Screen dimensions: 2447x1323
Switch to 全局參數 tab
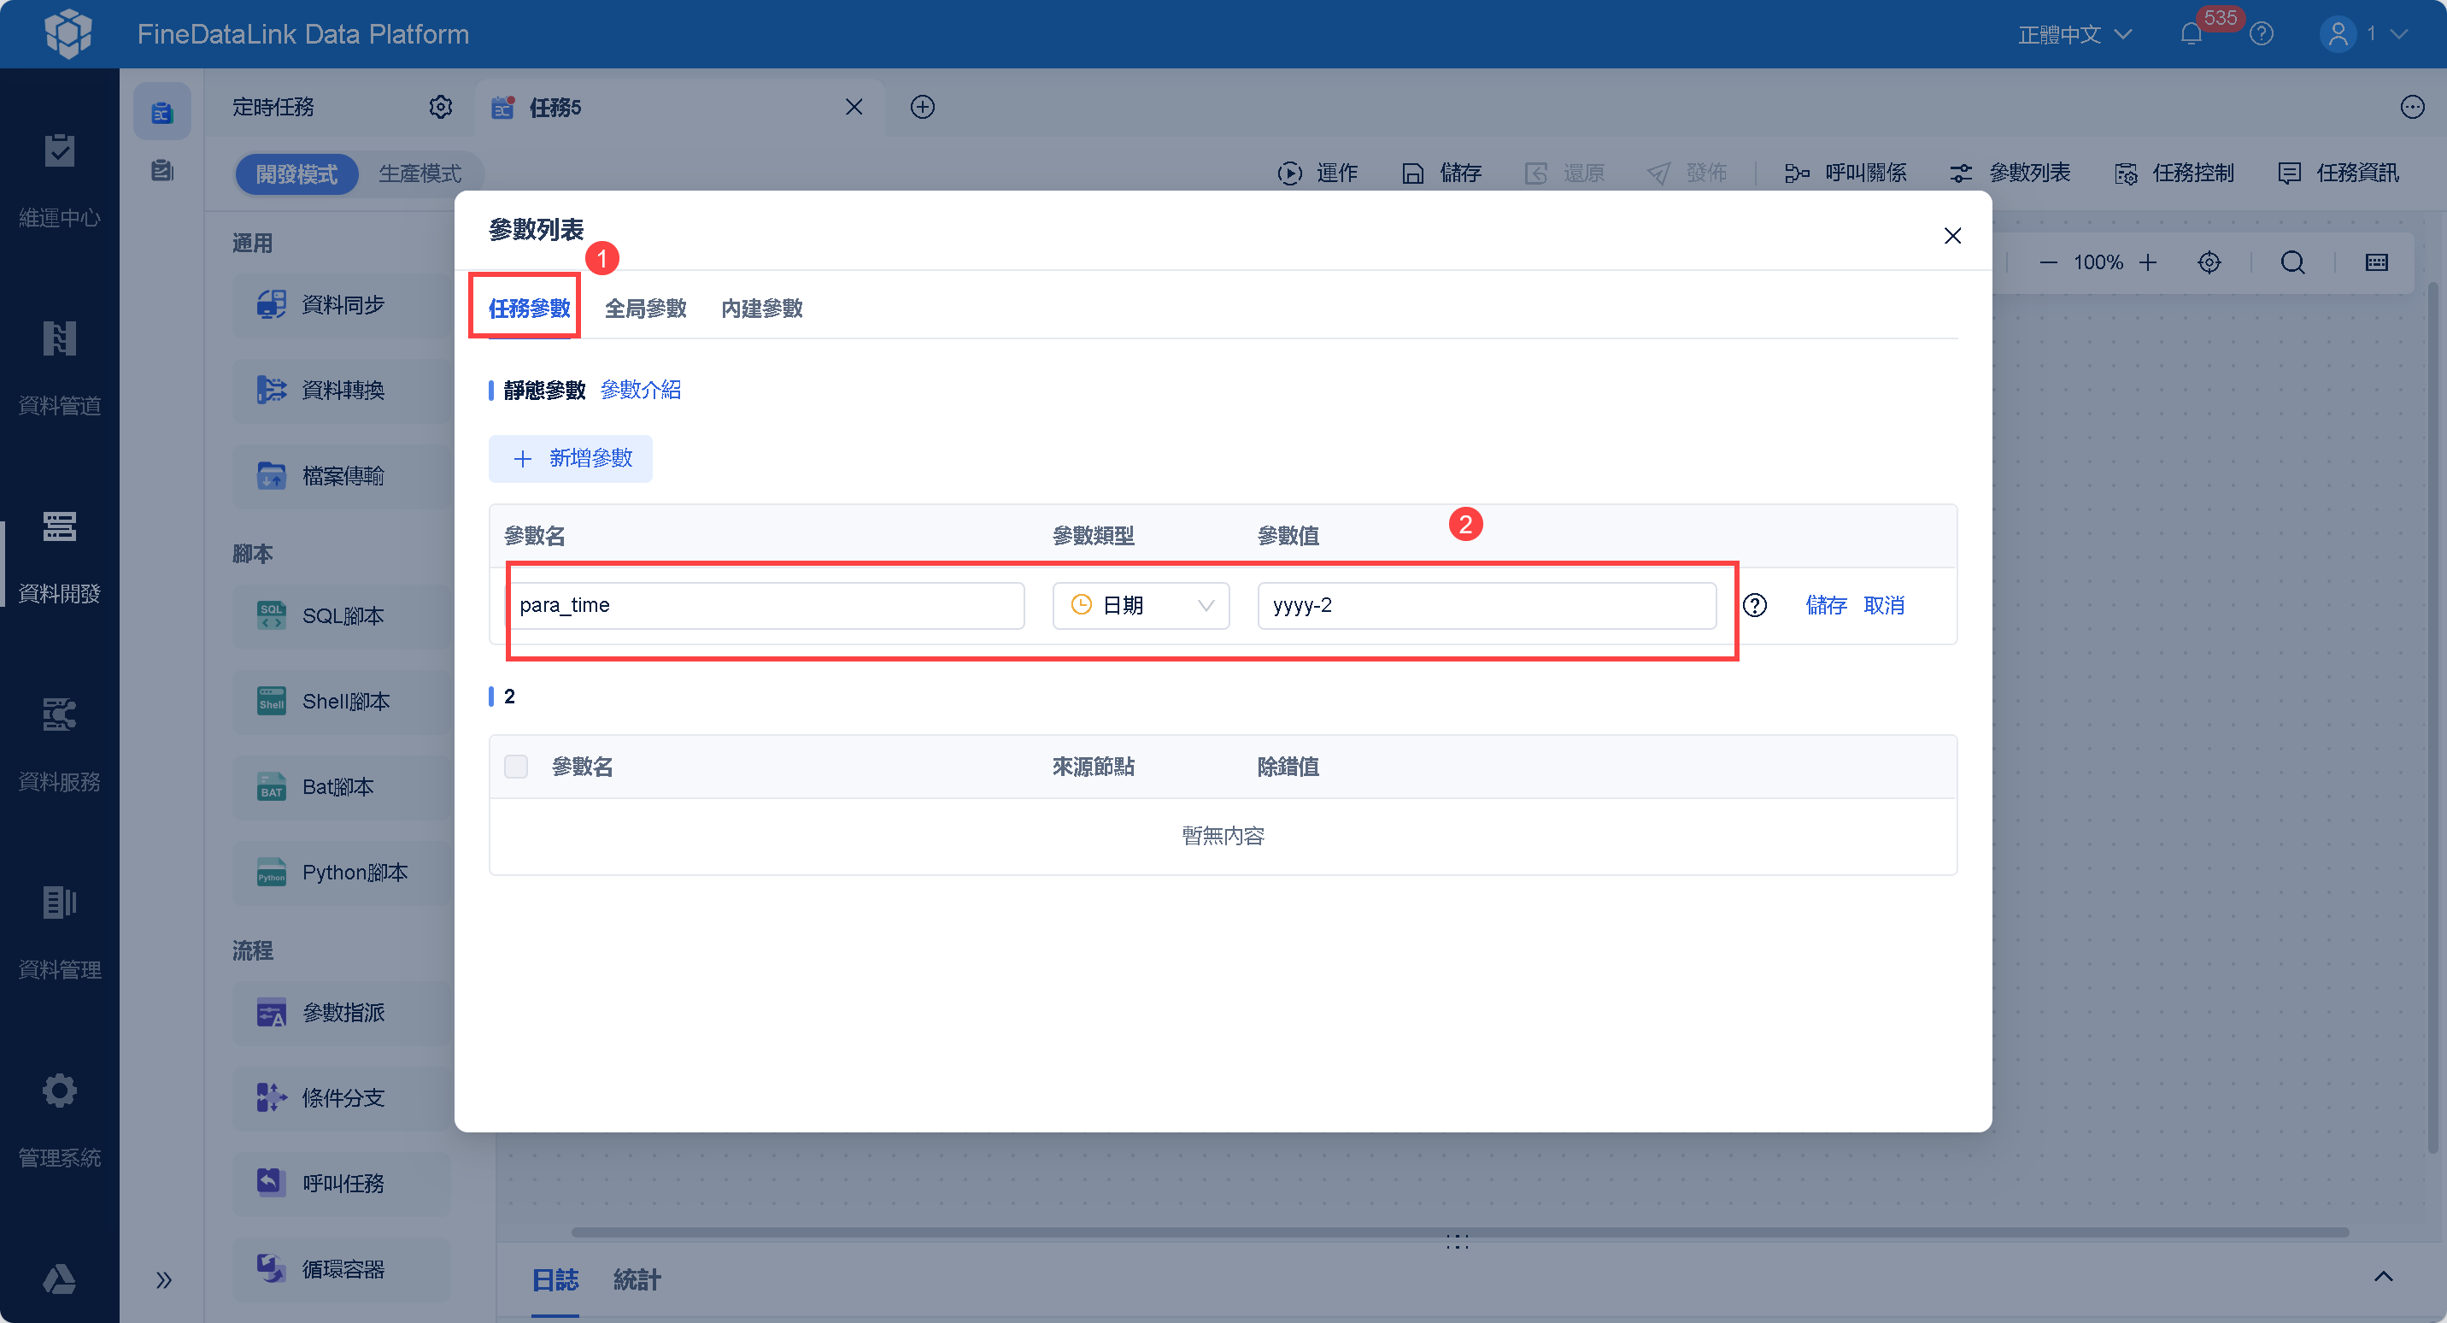[x=645, y=308]
